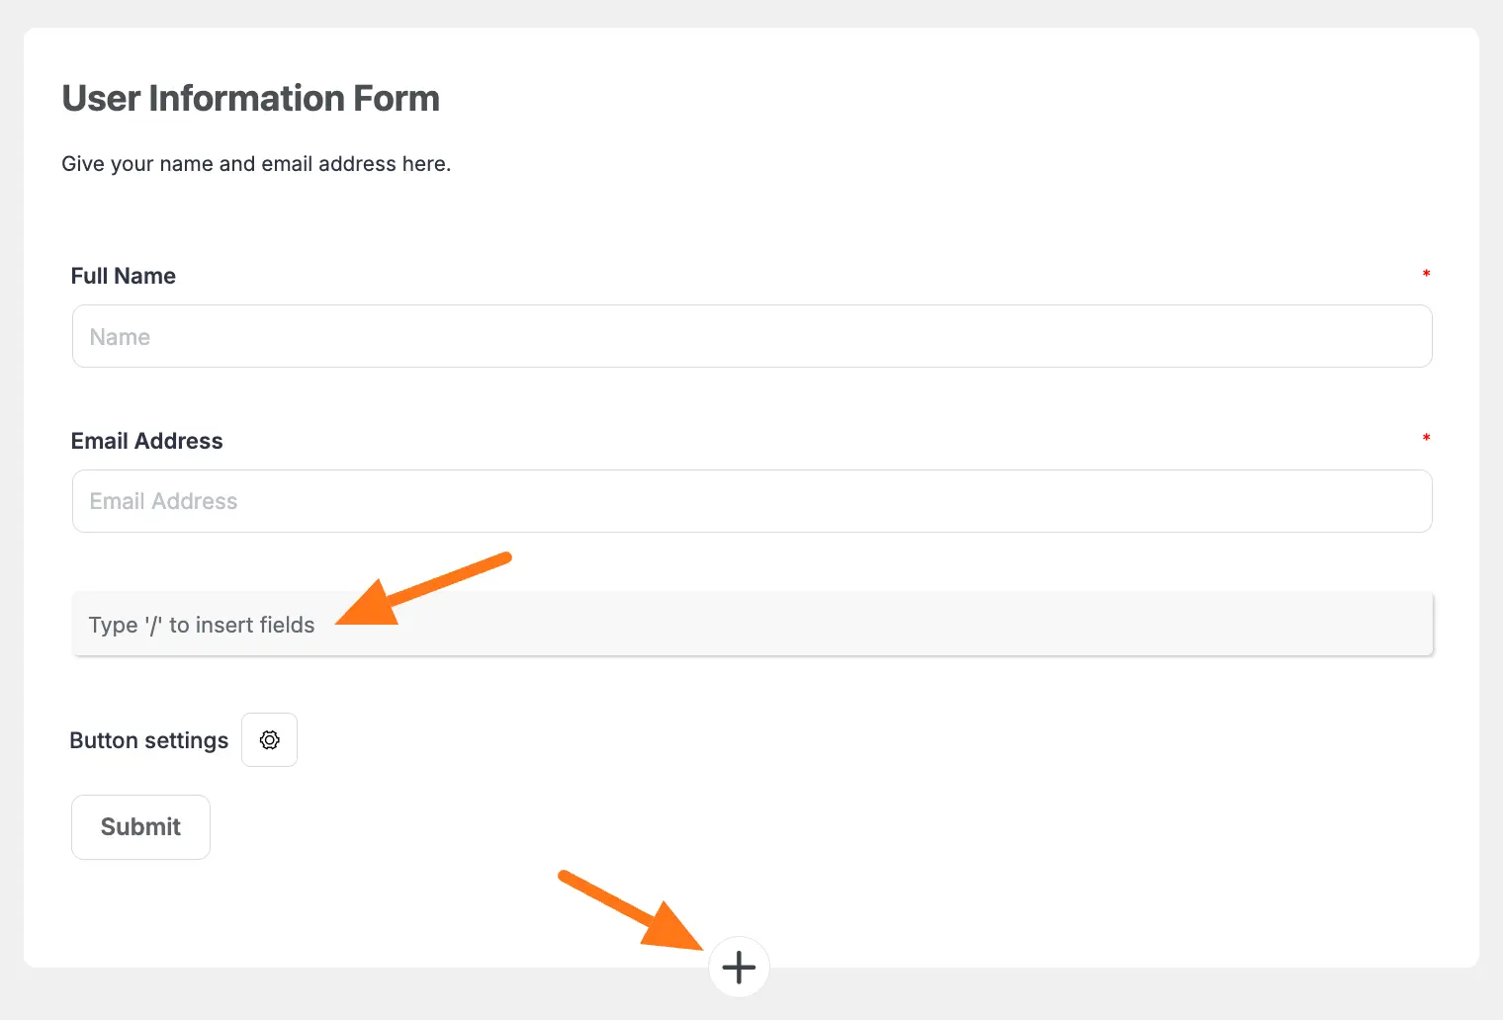This screenshot has height=1020, width=1503.
Task: Select the Email Address field label
Action: [146, 440]
